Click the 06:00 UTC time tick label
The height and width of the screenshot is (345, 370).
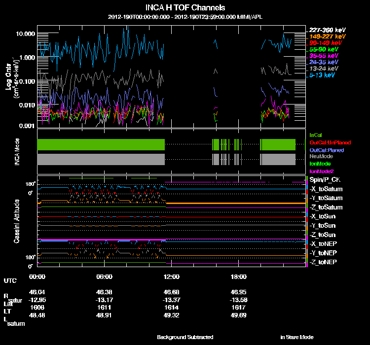click(105, 276)
